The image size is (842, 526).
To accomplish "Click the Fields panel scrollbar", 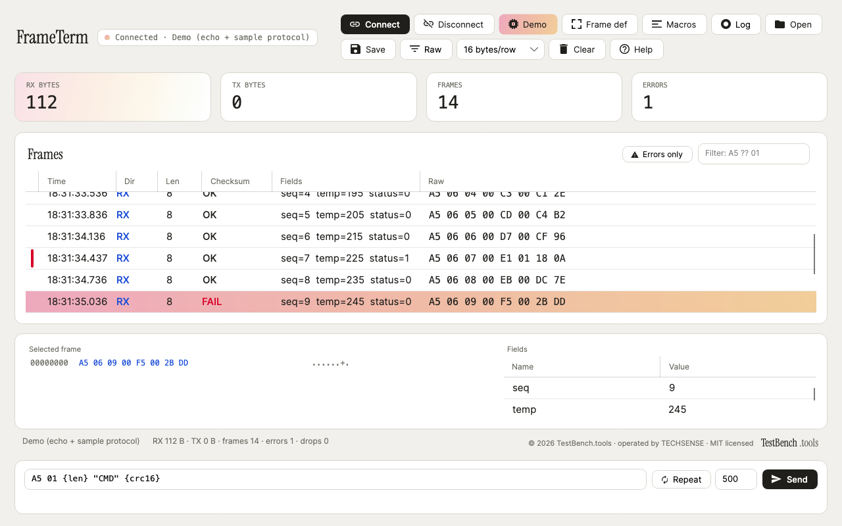I will click(814, 394).
